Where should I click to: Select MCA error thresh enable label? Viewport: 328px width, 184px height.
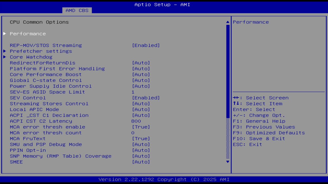47,127
